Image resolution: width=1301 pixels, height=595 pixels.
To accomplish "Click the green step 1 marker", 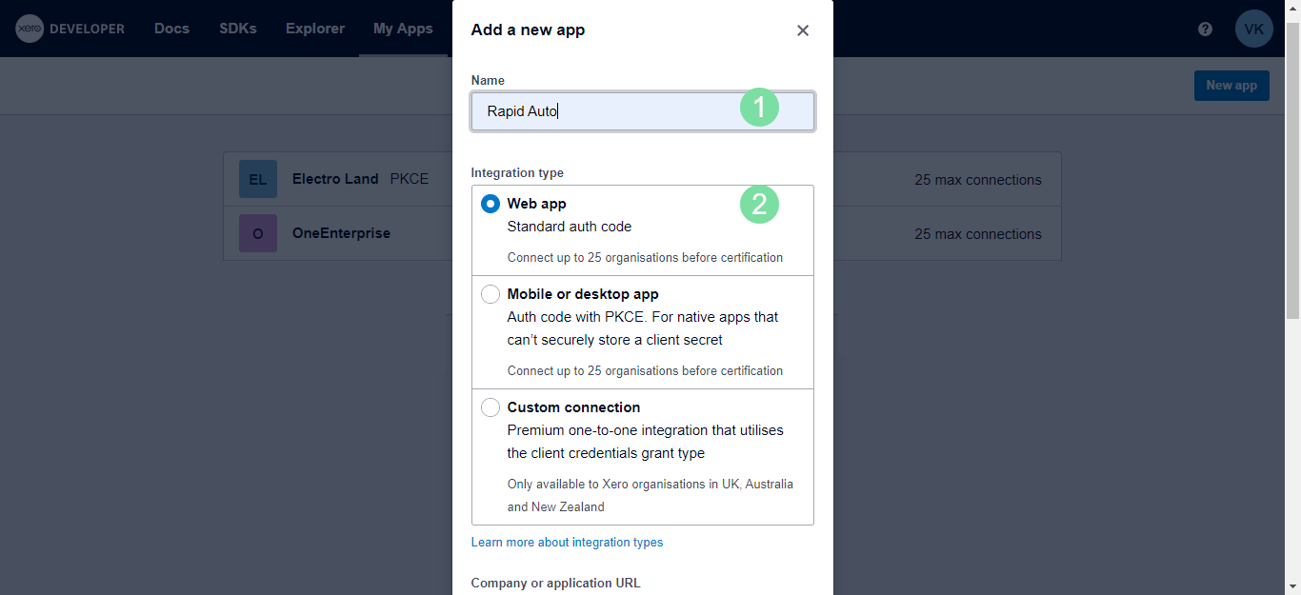I will (759, 109).
